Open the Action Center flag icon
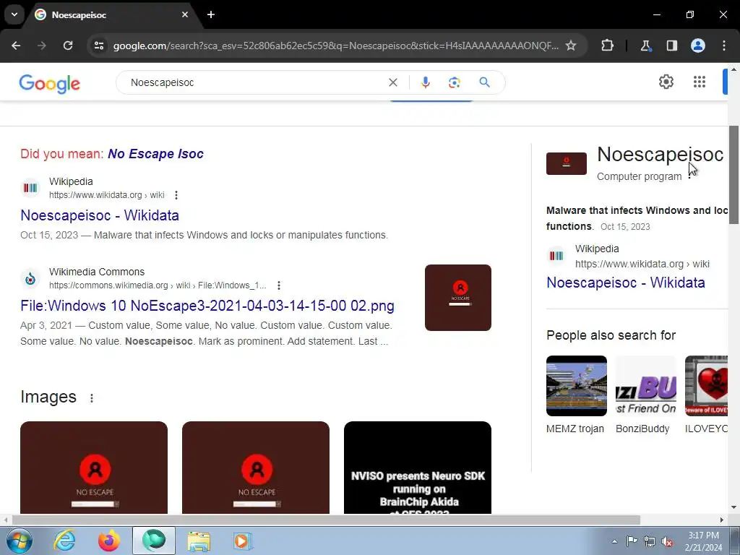This screenshot has width=740, height=555. (x=632, y=541)
